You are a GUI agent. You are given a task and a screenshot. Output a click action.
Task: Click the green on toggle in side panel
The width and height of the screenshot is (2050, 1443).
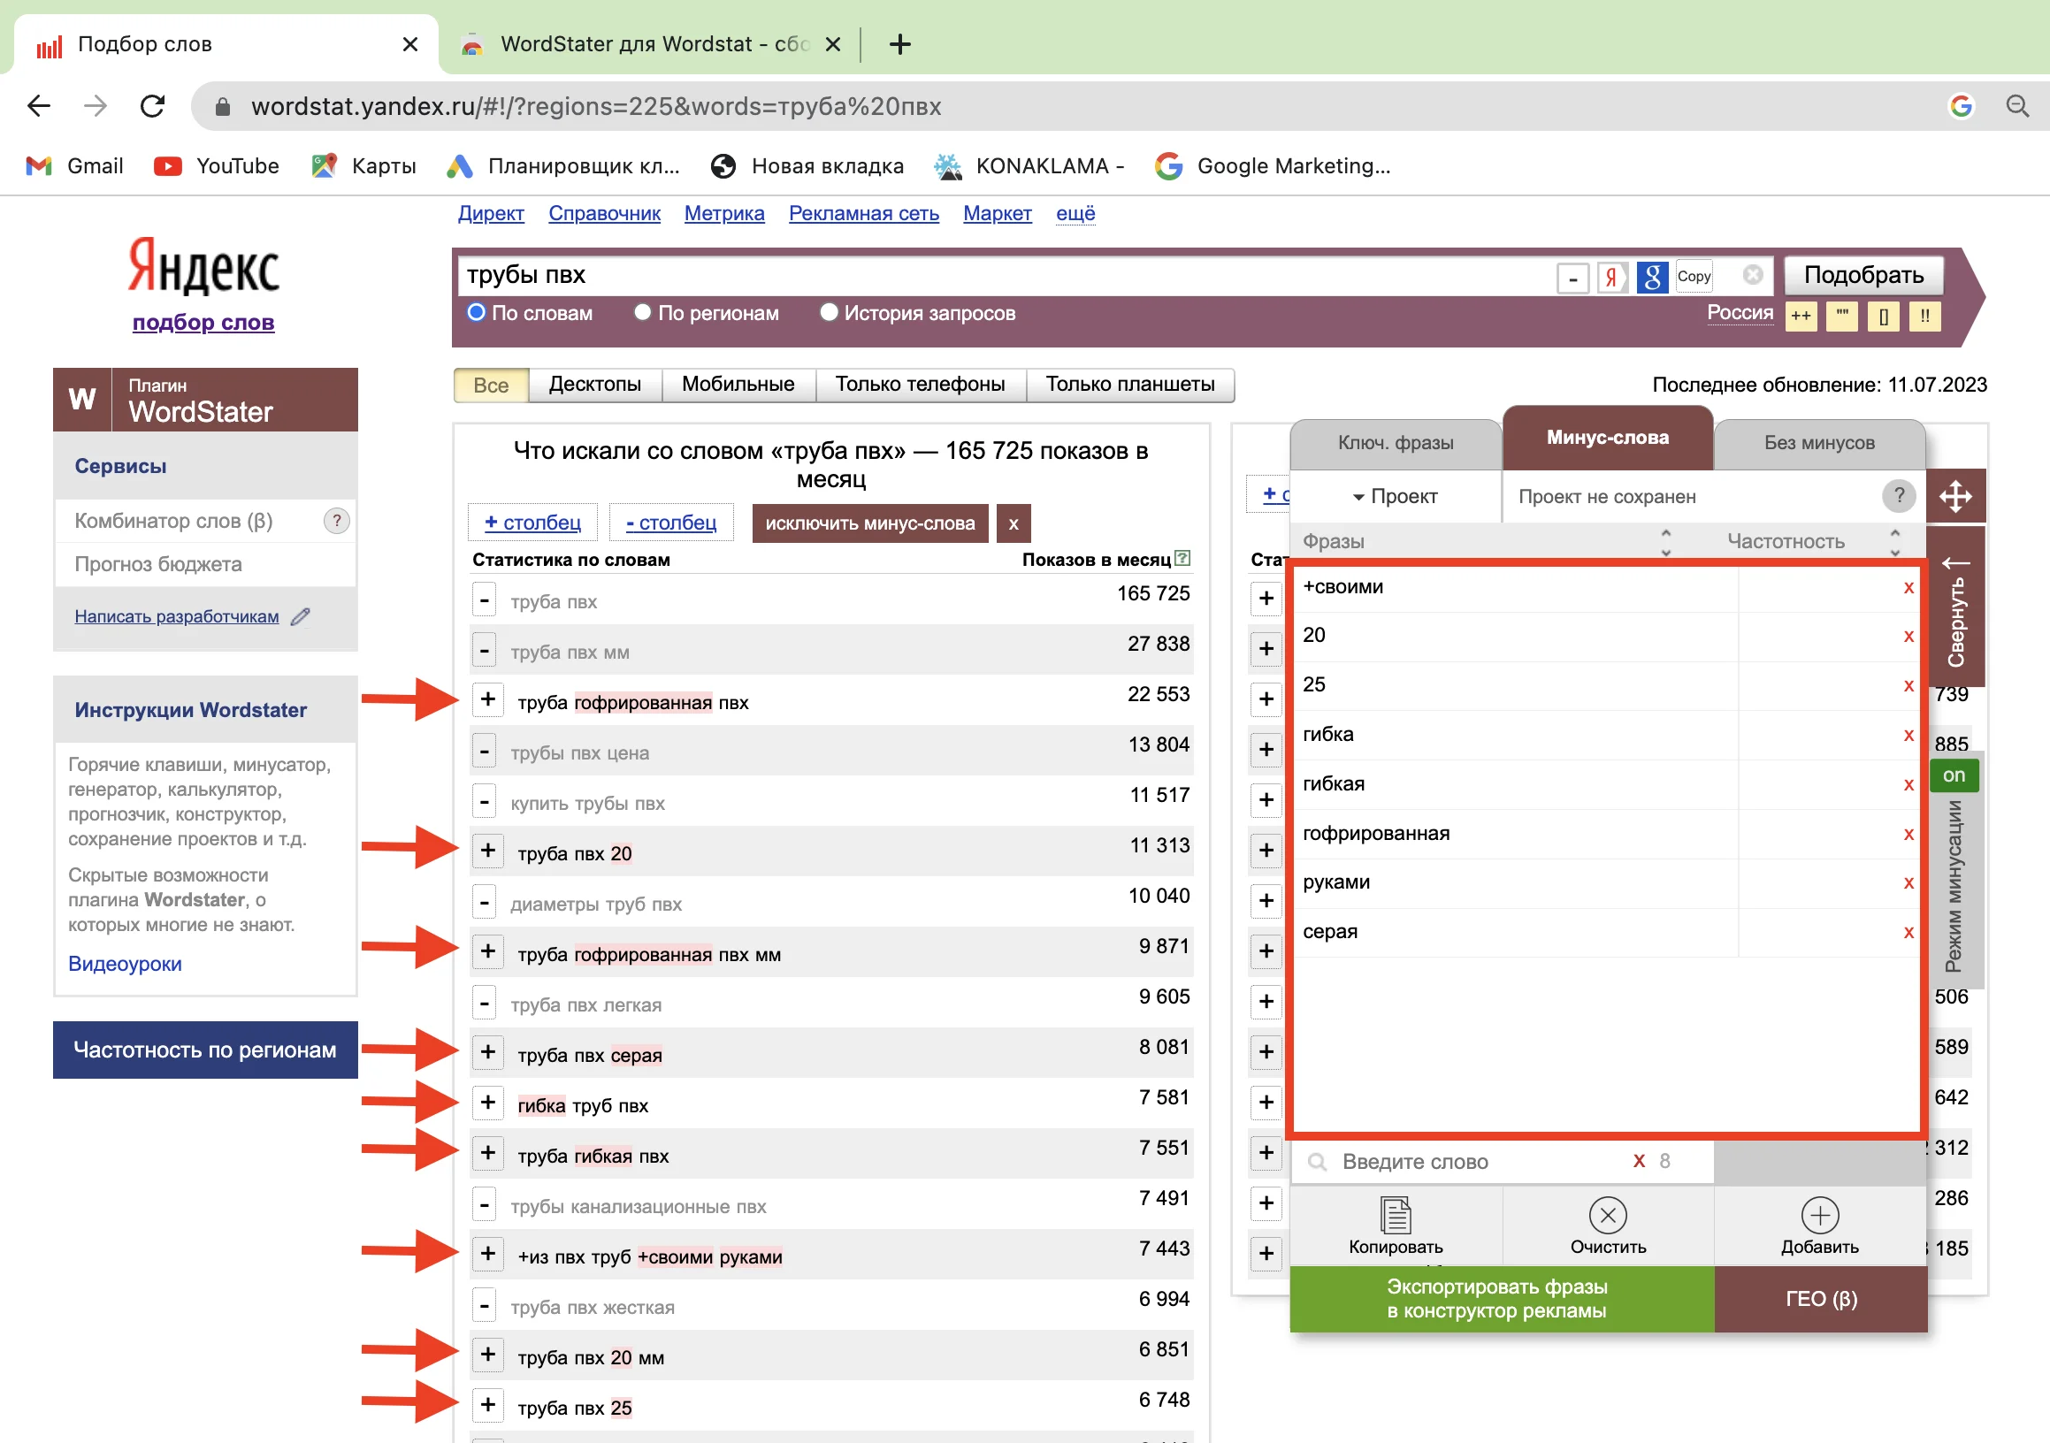coord(1954,775)
